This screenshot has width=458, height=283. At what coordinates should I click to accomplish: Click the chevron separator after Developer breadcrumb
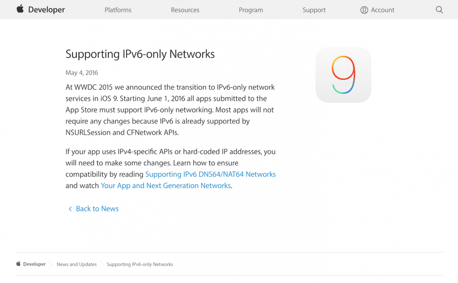point(50,264)
